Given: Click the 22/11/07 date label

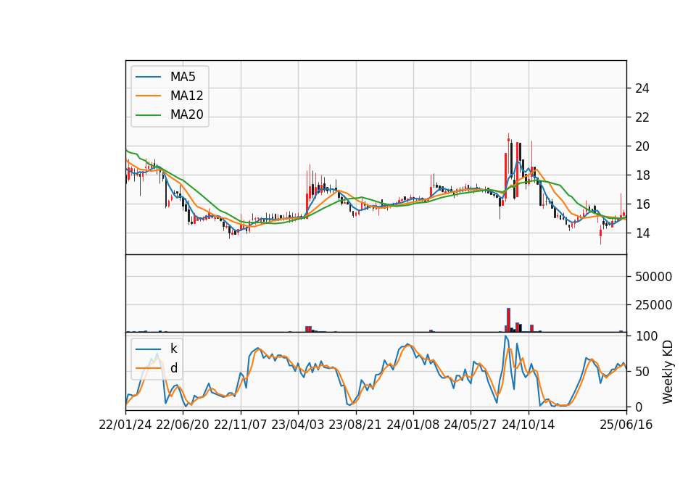Looking at the screenshot, I should click(241, 425).
